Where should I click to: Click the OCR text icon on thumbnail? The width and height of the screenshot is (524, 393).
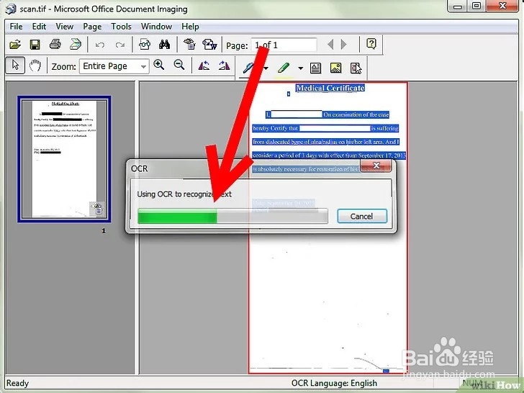pyautogui.click(x=96, y=209)
